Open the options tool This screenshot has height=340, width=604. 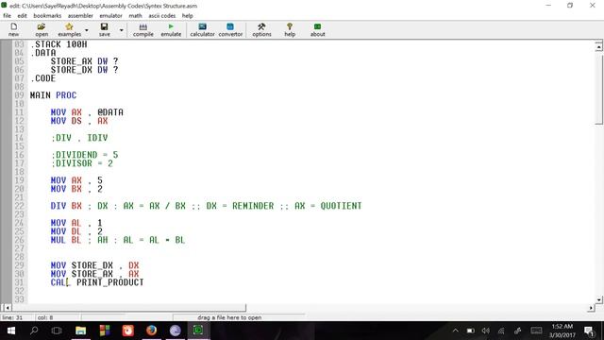[x=261, y=29]
